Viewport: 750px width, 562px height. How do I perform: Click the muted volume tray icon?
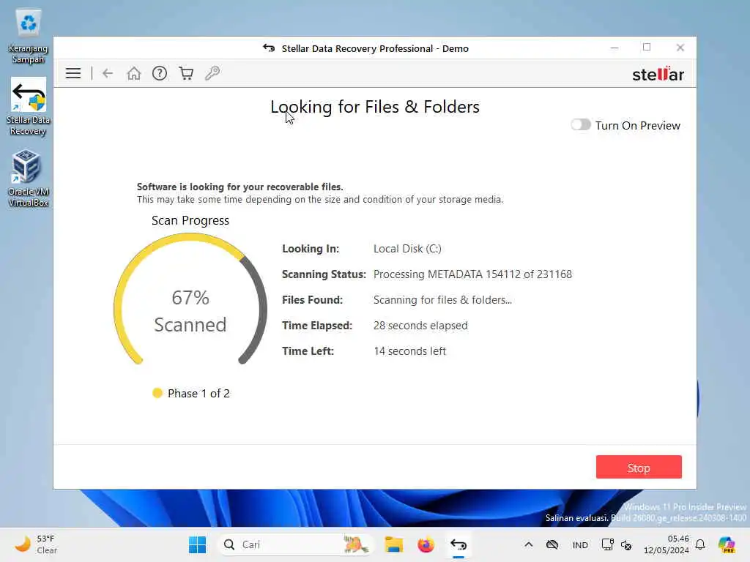[x=626, y=544]
